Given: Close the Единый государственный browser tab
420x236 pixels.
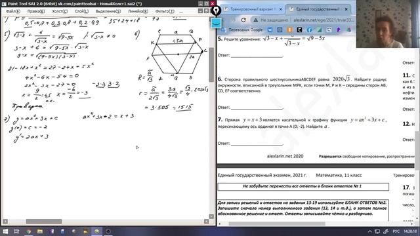Looking at the screenshot, I should click(x=346, y=9).
